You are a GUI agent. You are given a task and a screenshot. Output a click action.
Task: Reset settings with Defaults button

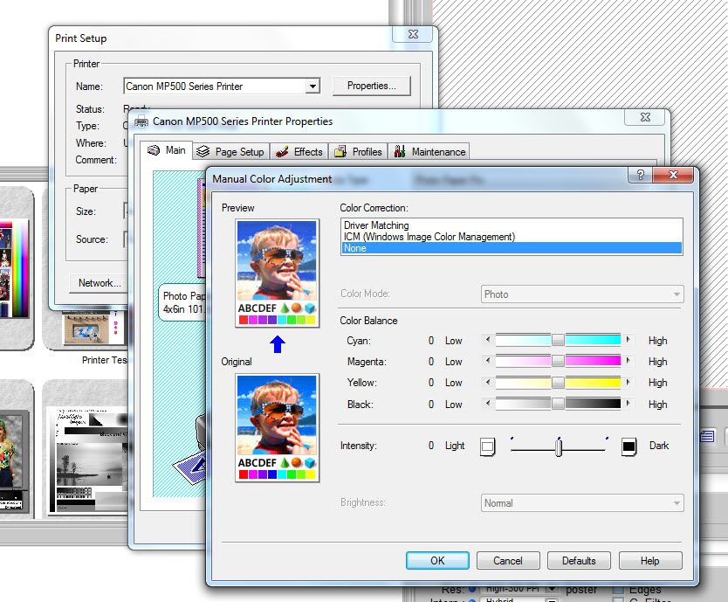point(579,561)
